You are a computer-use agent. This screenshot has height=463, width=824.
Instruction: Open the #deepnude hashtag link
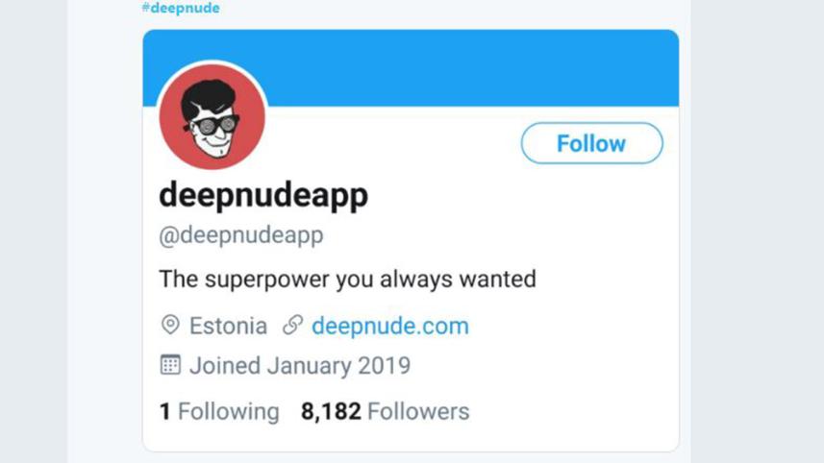point(181,8)
